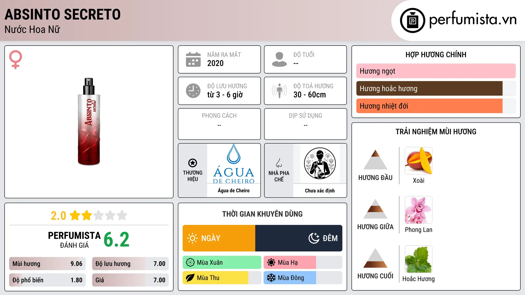Viewport: 525px width, 295px height.
Task: Click the Hương đầu pyramid icon
Action: [375, 160]
